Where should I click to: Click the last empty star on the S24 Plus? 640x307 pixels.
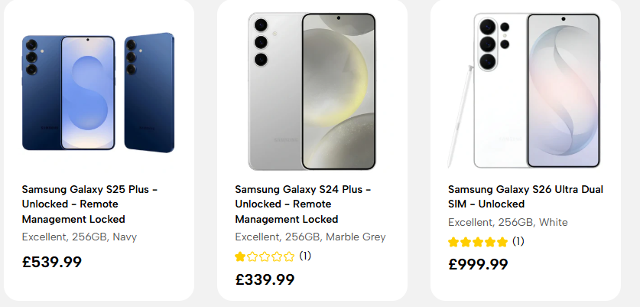pyautogui.click(x=289, y=256)
